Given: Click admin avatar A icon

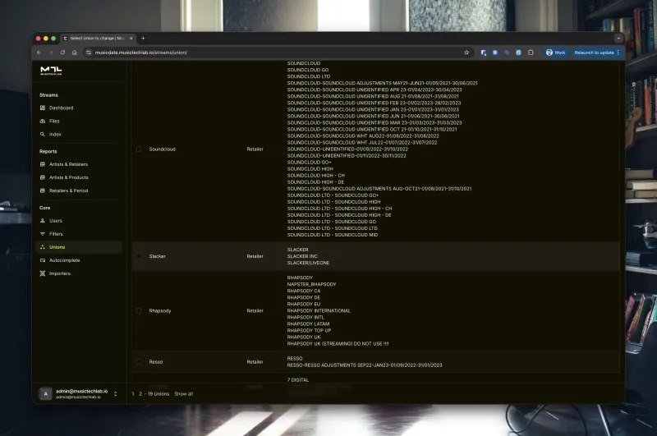Looking at the screenshot, I should (x=46, y=393).
